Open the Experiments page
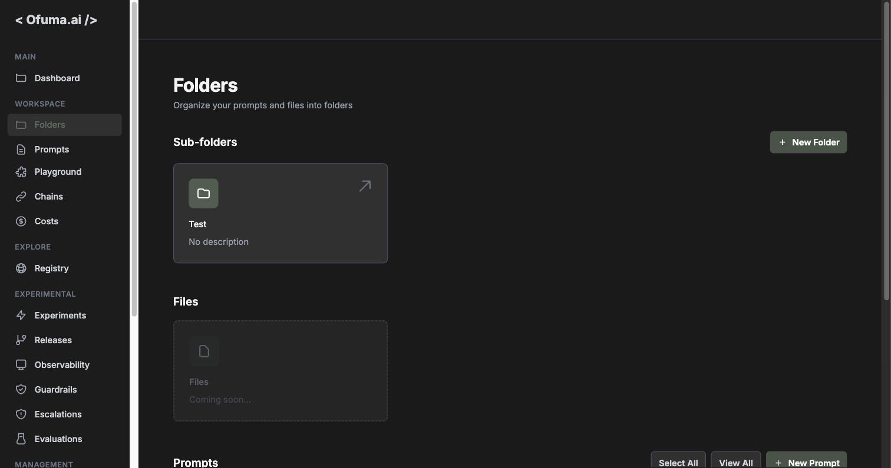891x468 pixels. tap(65, 316)
